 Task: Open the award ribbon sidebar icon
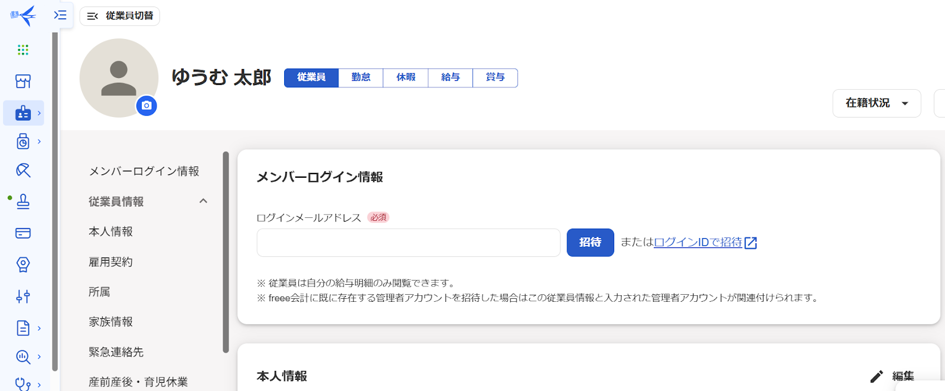coord(23,265)
